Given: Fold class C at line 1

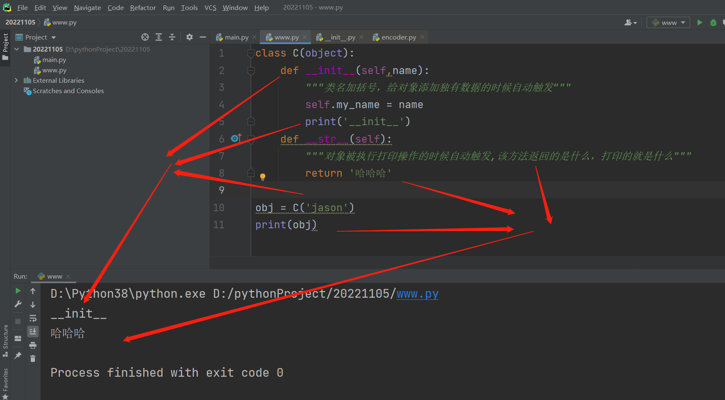Looking at the screenshot, I should click(251, 53).
